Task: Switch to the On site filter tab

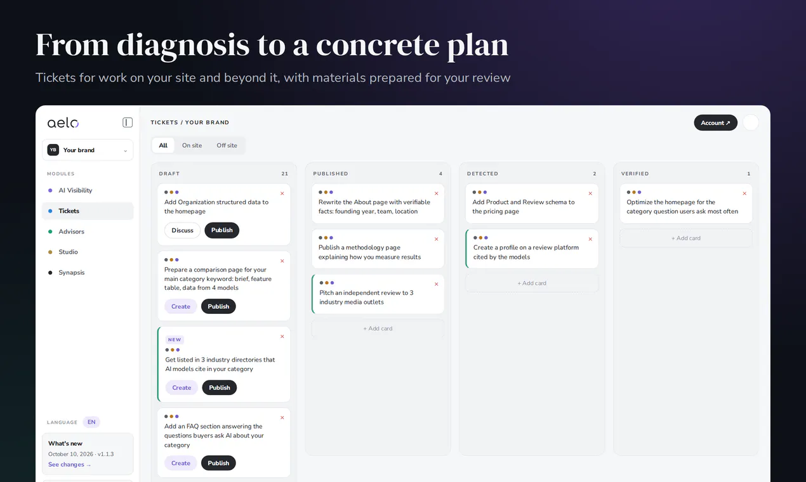Action: [192, 145]
